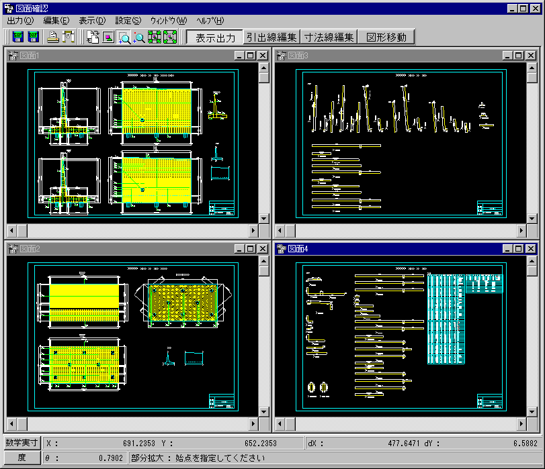Click scroll down arrow in 図面3

532,219
